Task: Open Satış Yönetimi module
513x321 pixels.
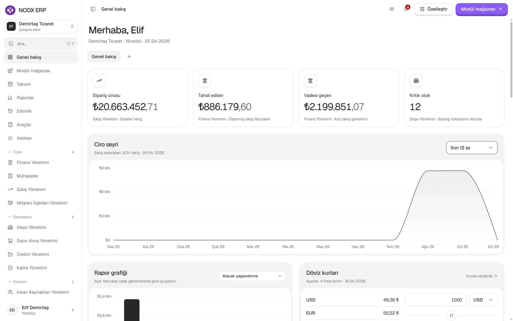Action: 41,190
